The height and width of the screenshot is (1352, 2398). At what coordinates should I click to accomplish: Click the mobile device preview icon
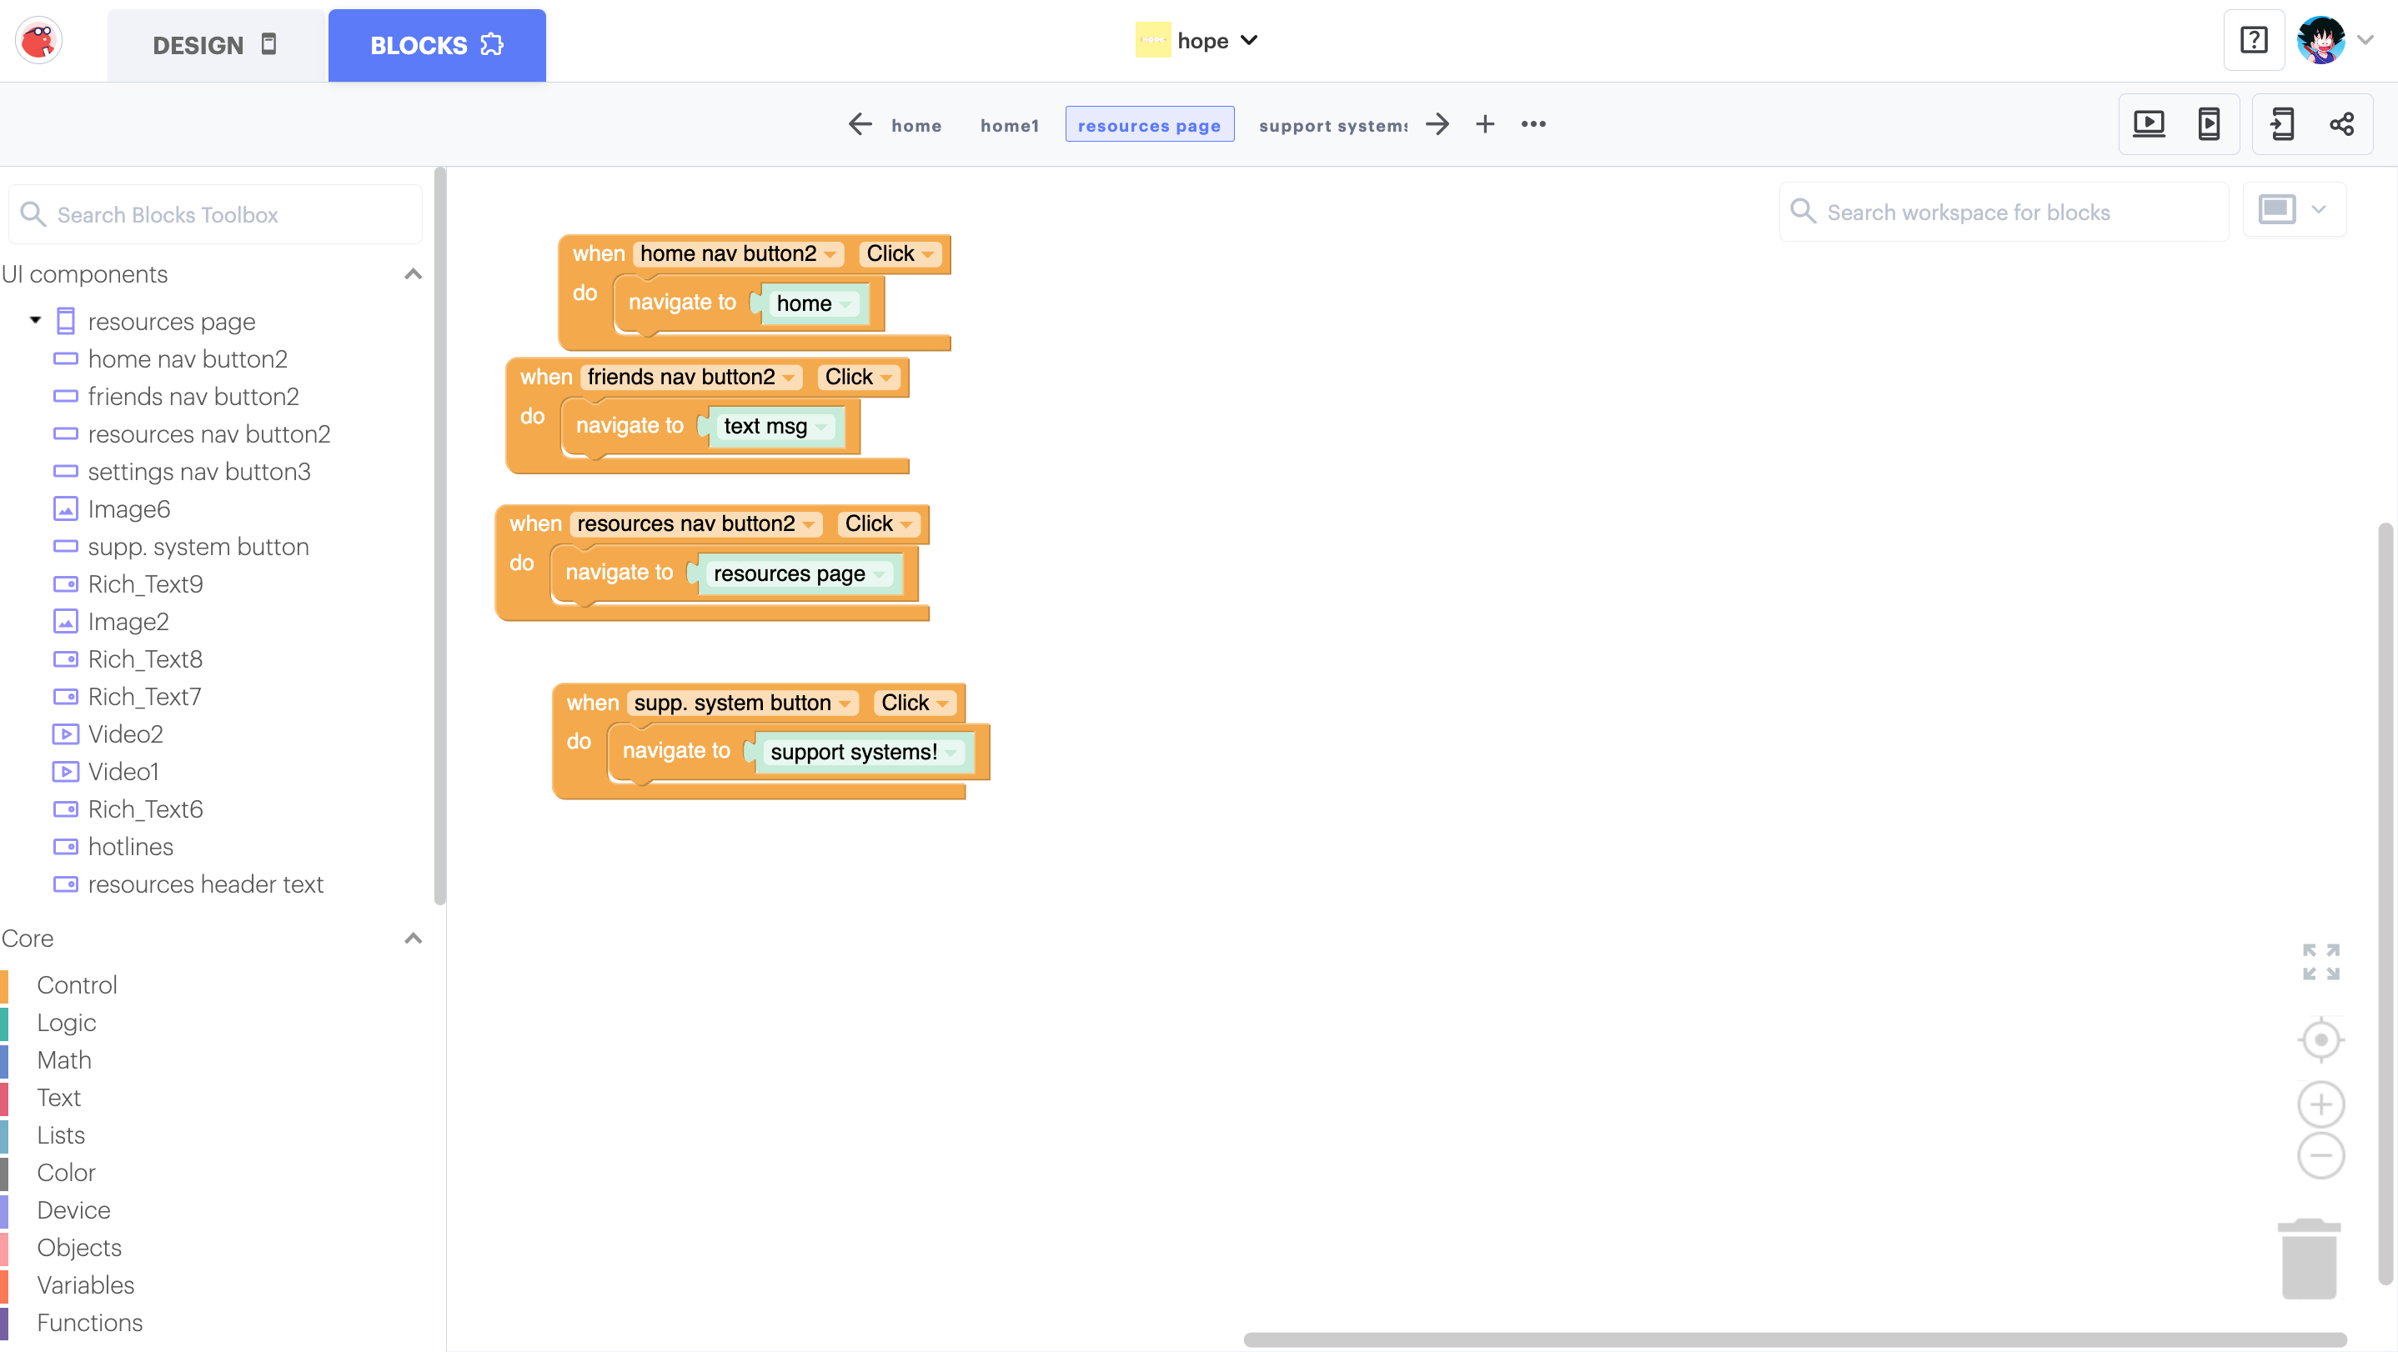[2208, 123]
